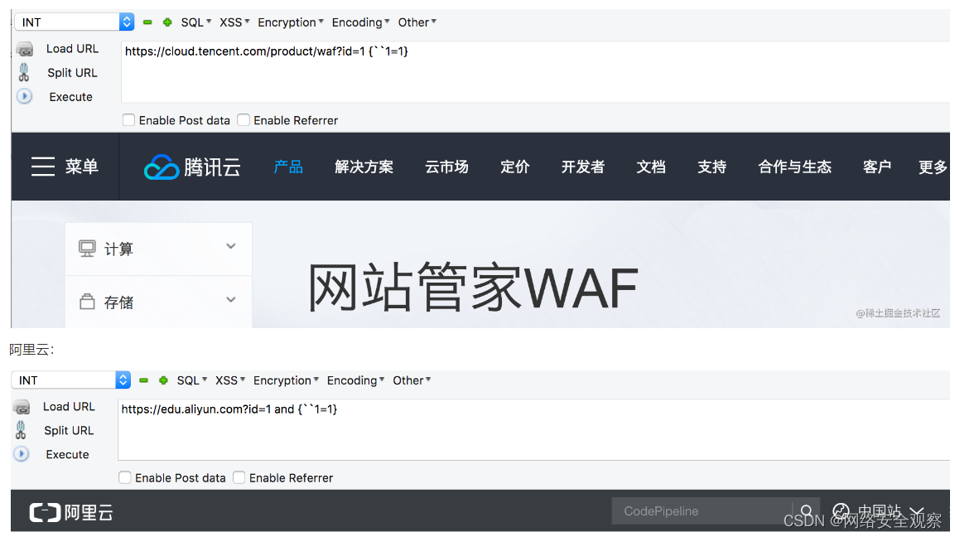This screenshot has width=955, height=537.
Task: Enable Referrer on the top HackBar
Action: pyautogui.click(x=244, y=120)
